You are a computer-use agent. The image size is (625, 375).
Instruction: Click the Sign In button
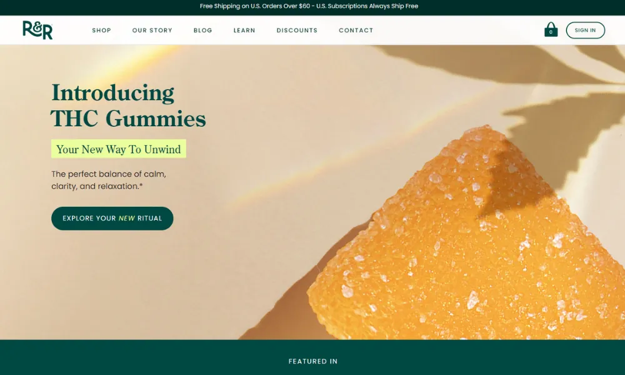click(x=585, y=30)
